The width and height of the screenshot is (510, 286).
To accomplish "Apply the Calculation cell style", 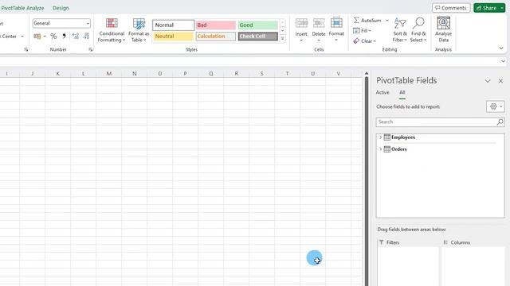I will [216, 36].
